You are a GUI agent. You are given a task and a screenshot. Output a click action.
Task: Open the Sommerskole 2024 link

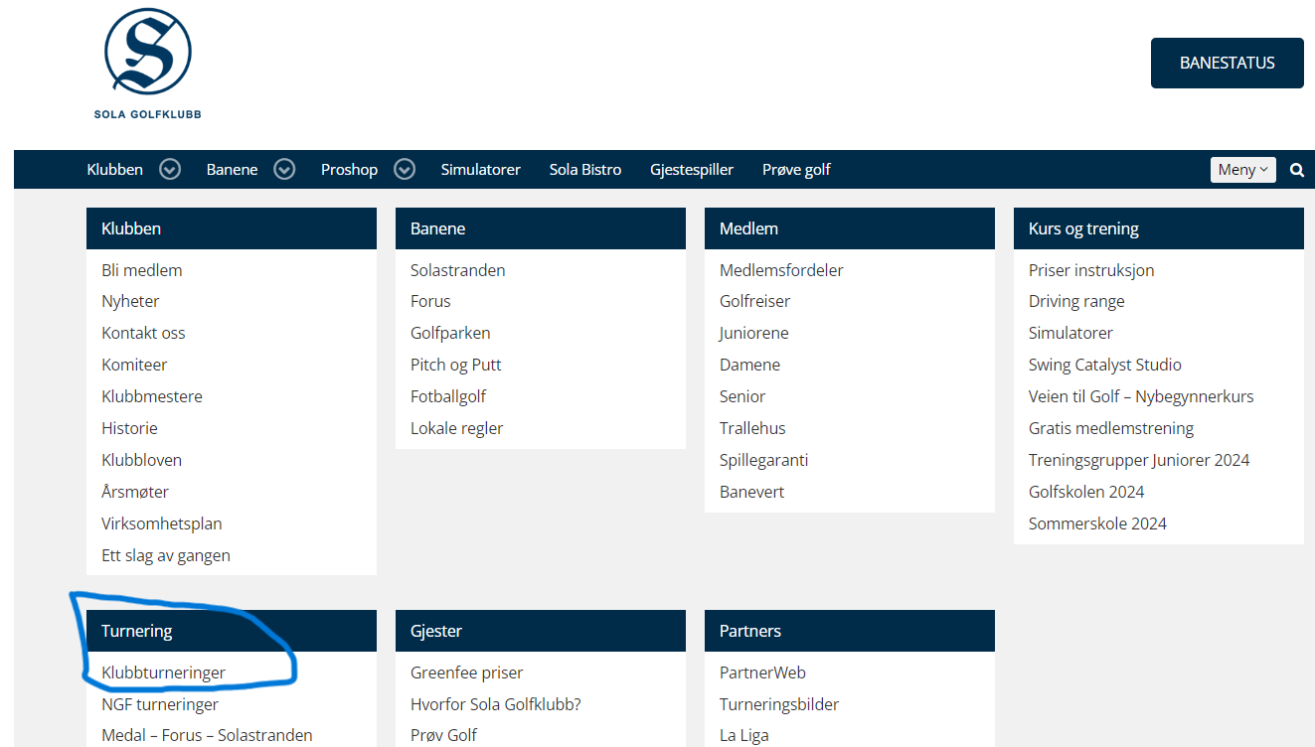pos(1097,523)
